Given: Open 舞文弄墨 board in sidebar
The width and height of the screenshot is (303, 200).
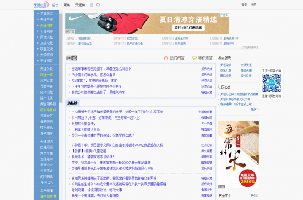Looking at the screenshot, I should (46, 153).
